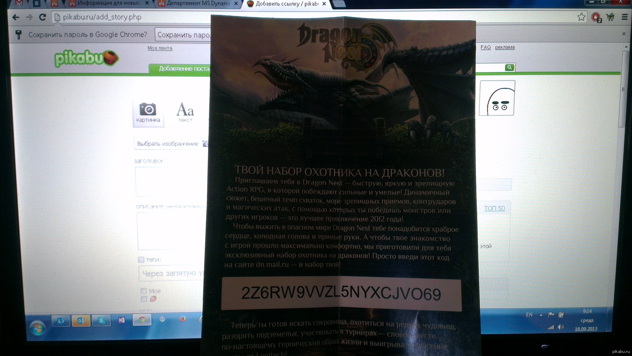Screen dimensions: 632x356
Task: Tick the 'Моё' checkbox
Action: [x=143, y=291]
